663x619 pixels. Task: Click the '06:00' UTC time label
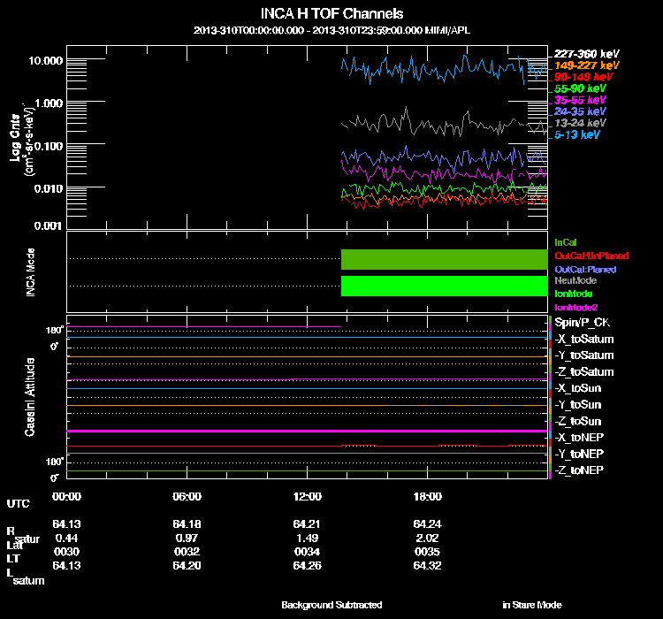point(187,496)
